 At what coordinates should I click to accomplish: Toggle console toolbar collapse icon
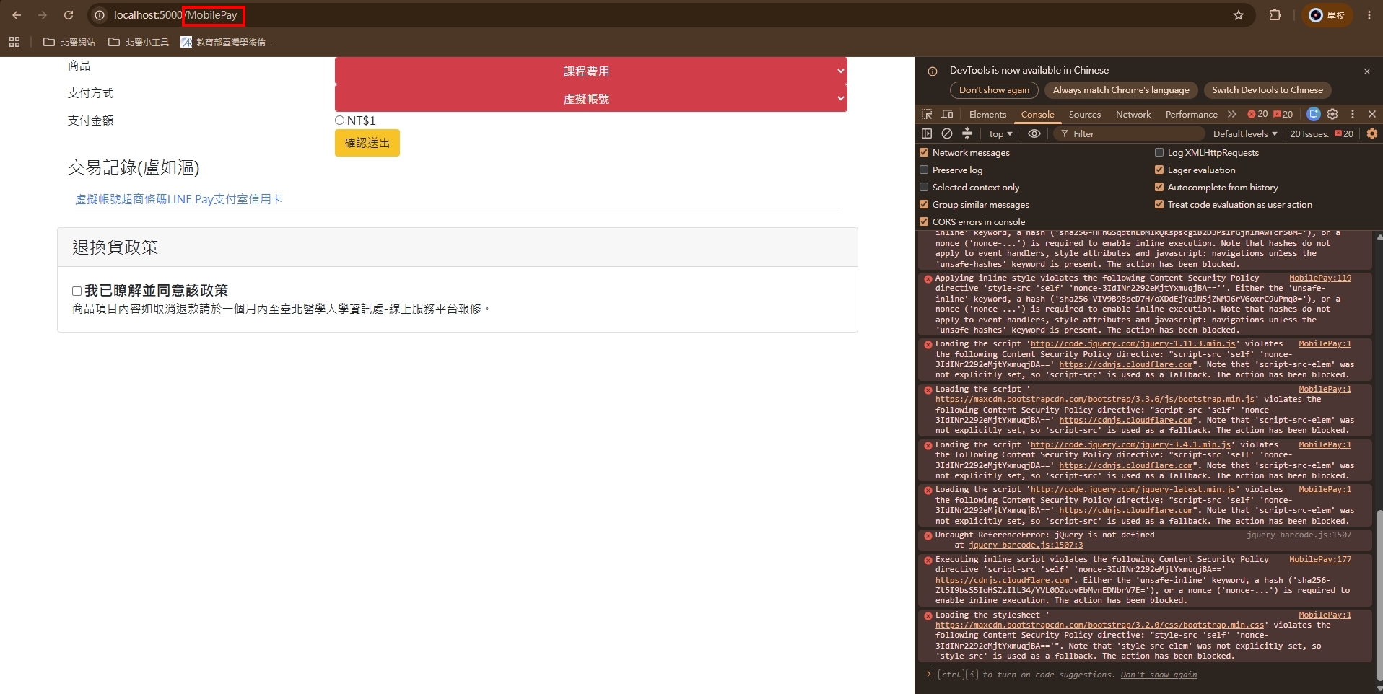[967, 133]
